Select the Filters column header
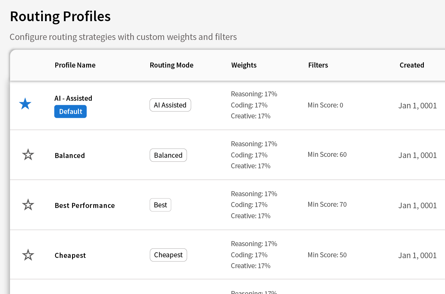The image size is (445, 294). (318, 65)
